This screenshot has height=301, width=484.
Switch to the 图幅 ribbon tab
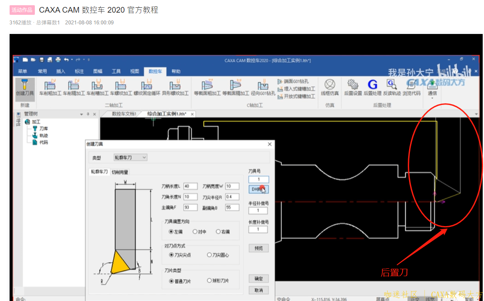click(x=98, y=71)
